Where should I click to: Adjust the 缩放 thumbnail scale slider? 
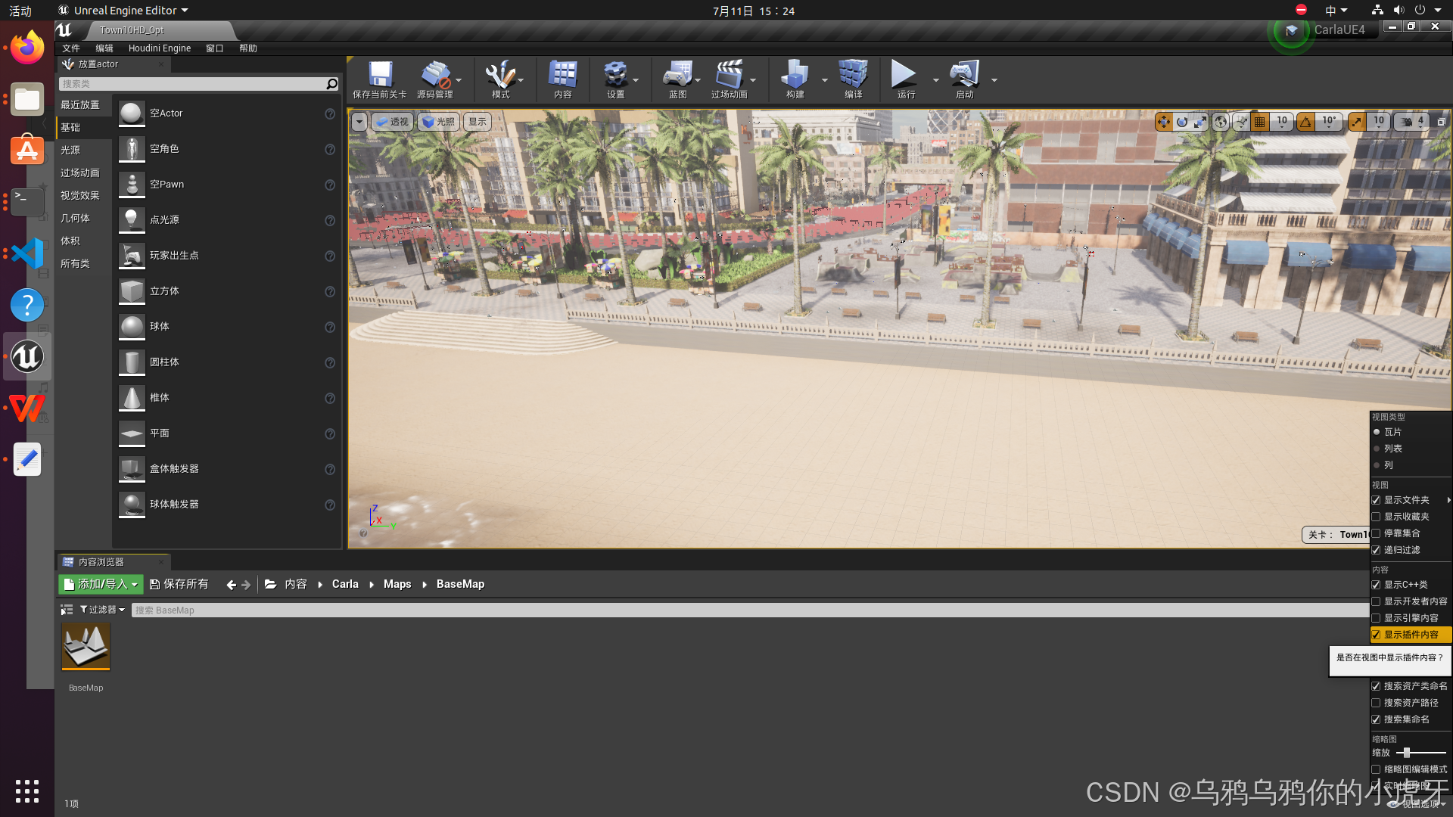(1407, 753)
